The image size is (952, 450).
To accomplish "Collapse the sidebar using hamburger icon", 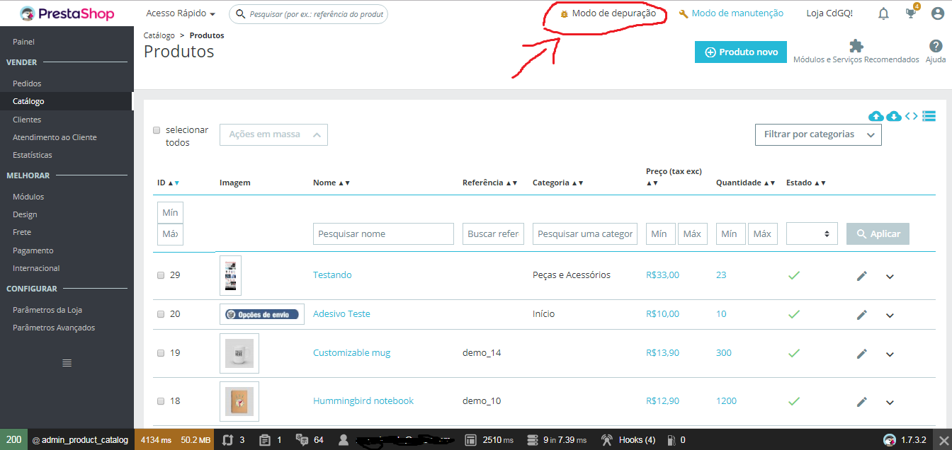I will (x=67, y=363).
